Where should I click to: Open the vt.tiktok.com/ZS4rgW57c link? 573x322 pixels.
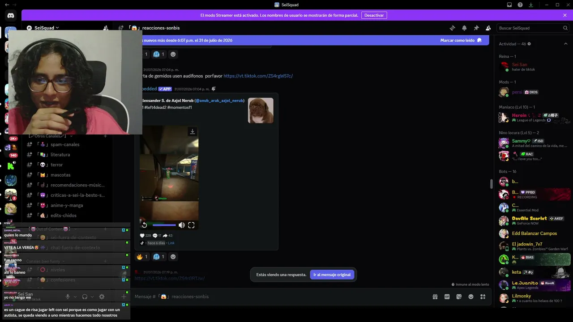coord(258,76)
